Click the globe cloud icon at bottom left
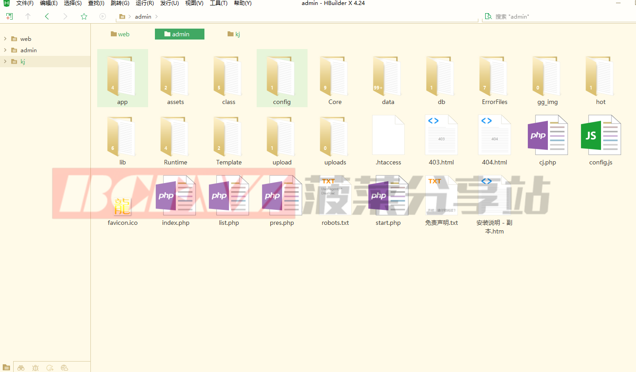 click(x=65, y=368)
